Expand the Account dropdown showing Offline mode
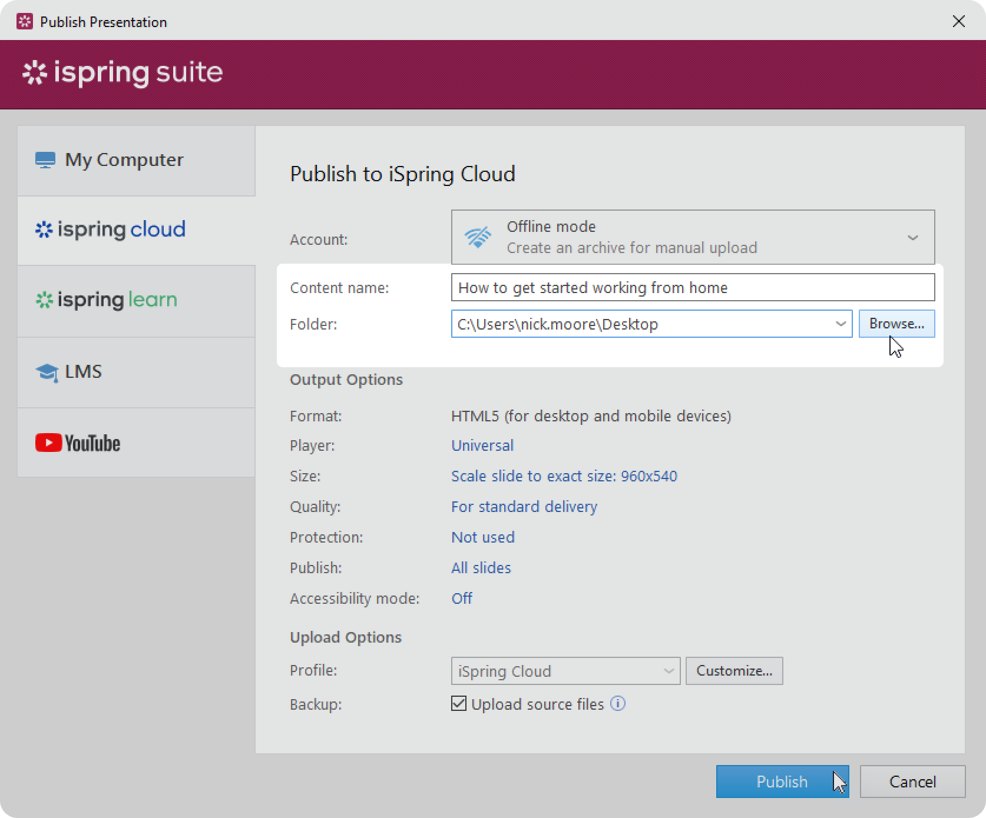Viewport: 986px width, 818px height. pos(693,237)
